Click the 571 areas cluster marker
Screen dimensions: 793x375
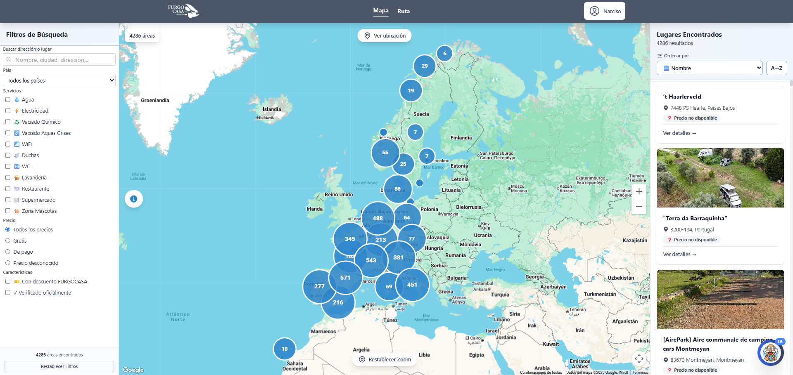[345, 278]
